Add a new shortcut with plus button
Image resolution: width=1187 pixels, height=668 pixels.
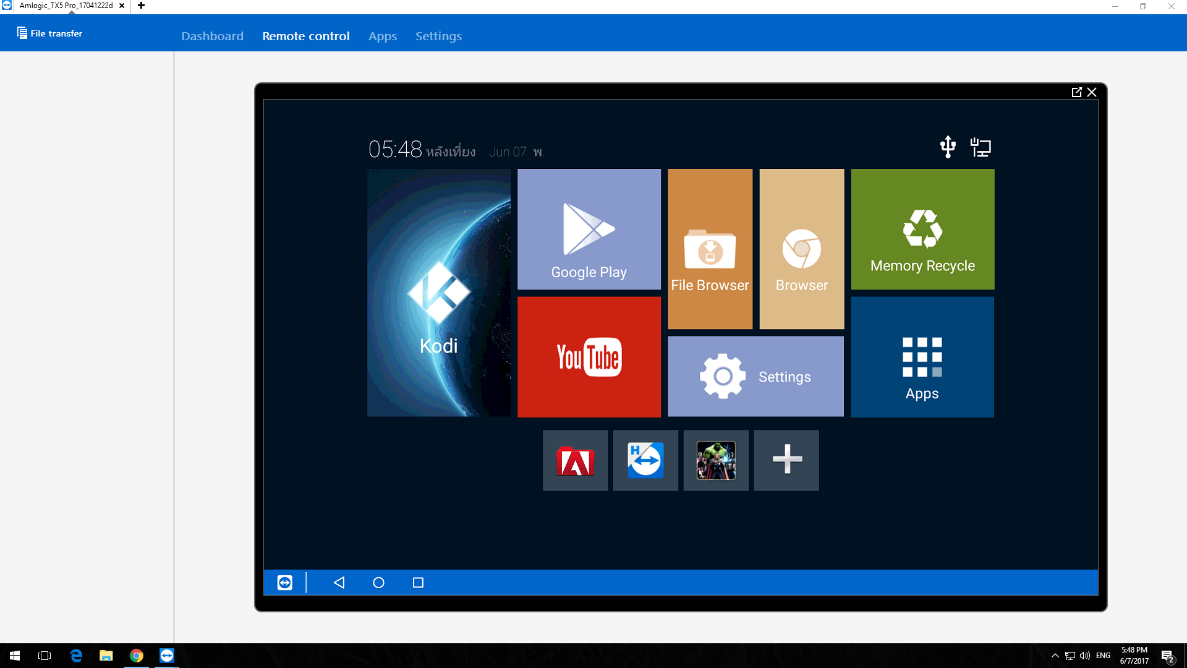[x=786, y=461]
